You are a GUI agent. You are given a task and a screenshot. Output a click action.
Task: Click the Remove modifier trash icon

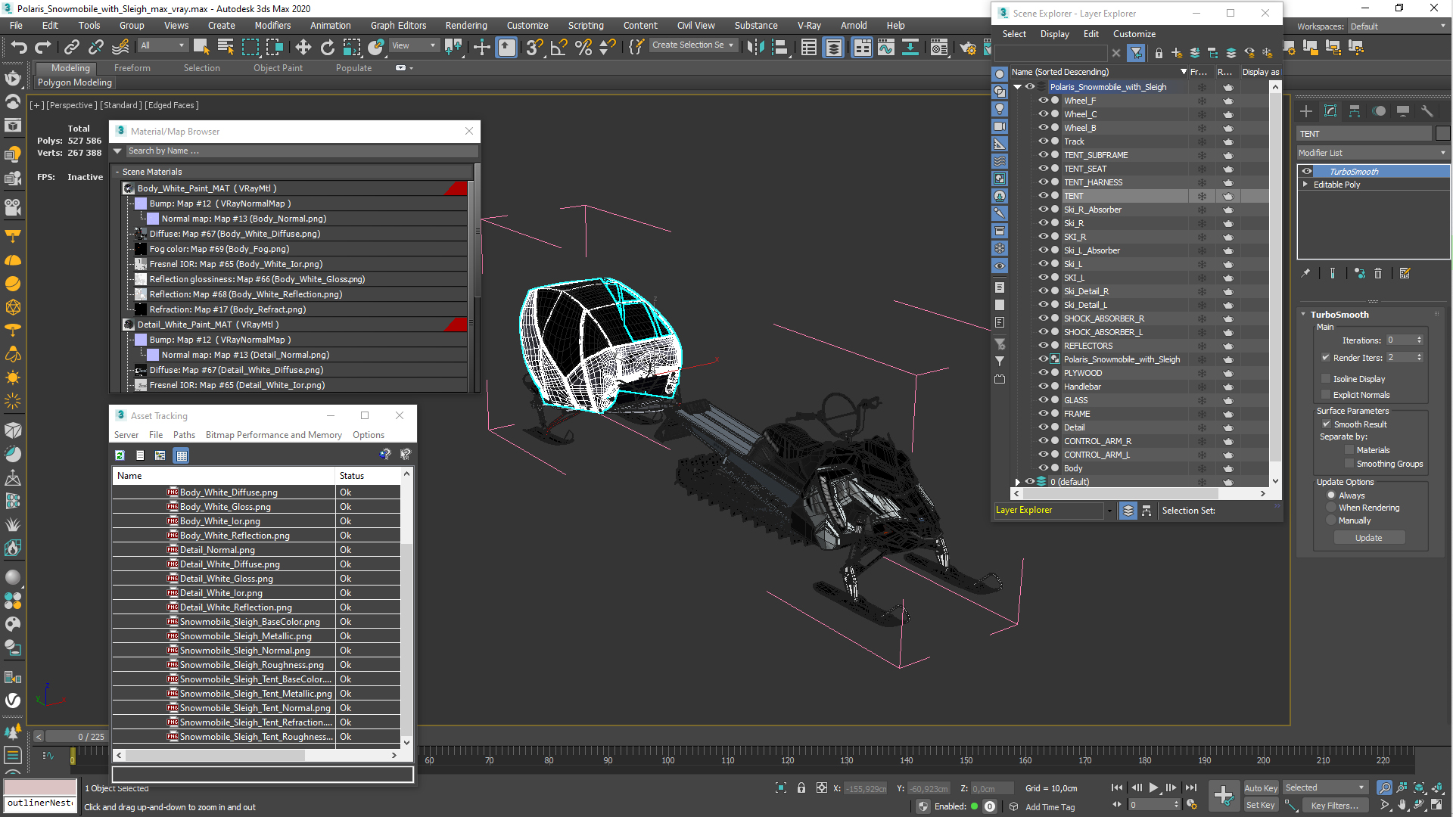pos(1378,274)
